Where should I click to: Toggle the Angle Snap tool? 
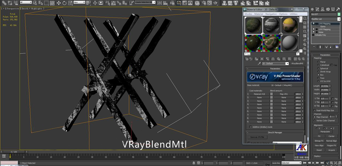coord(113,3)
